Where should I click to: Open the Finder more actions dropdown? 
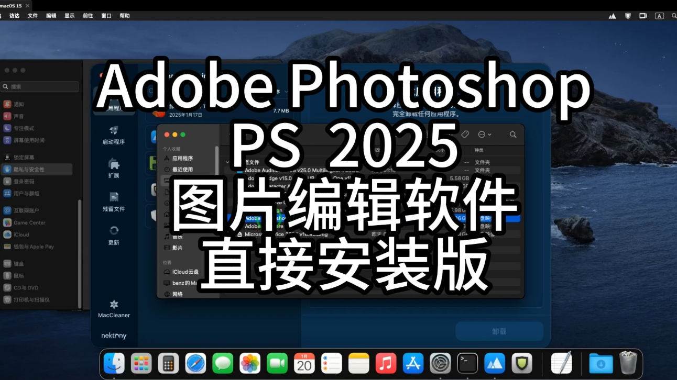coord(485,135)
